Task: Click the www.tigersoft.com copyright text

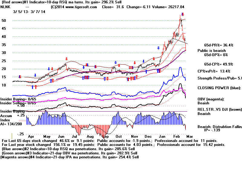Action: click(74, 7)
